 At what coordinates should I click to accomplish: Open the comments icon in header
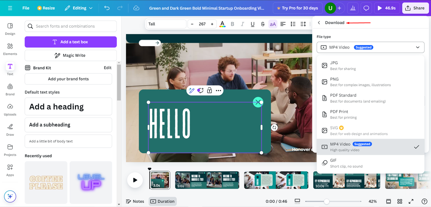point(366,8)
